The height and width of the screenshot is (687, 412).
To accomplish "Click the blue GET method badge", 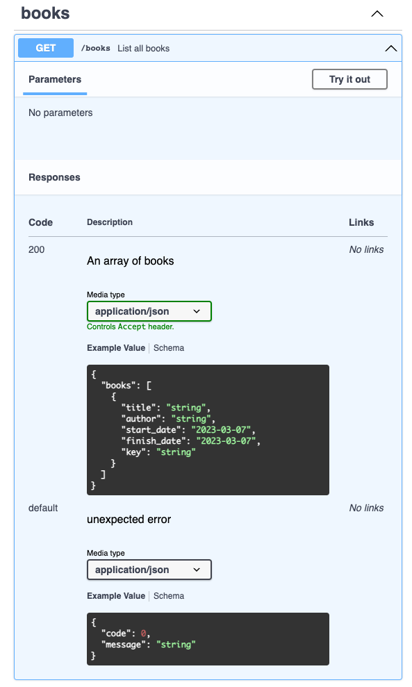I will (x=46, y=48).
